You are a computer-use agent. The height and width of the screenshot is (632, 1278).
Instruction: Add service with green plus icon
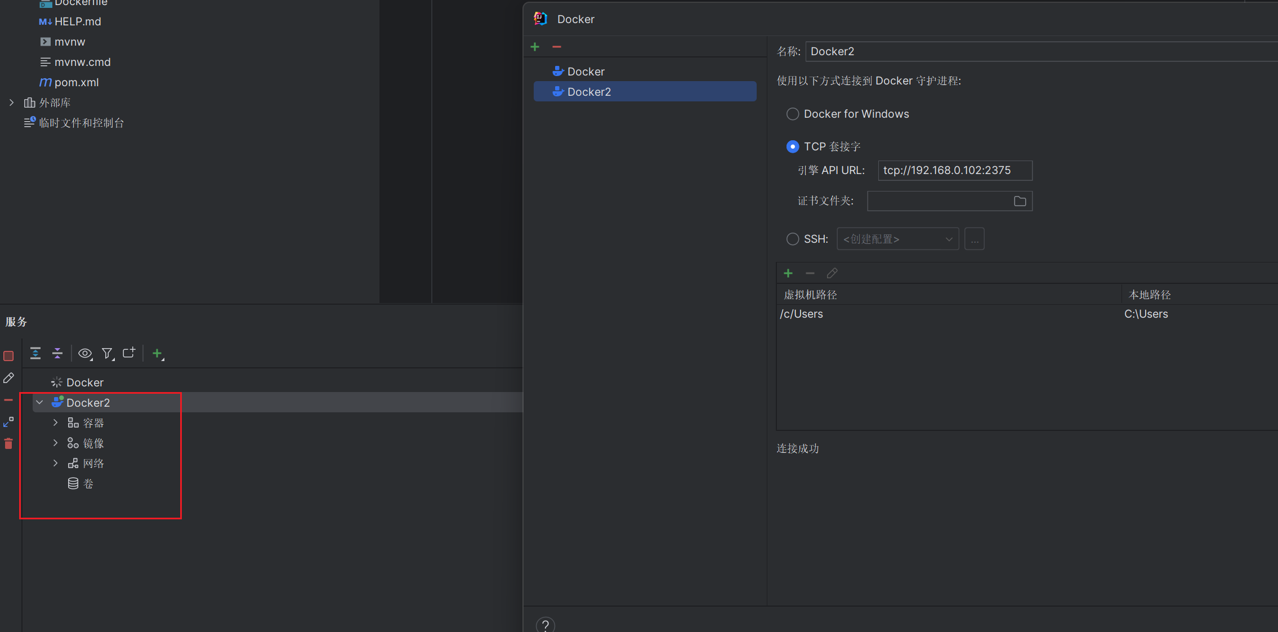[158, 353]
